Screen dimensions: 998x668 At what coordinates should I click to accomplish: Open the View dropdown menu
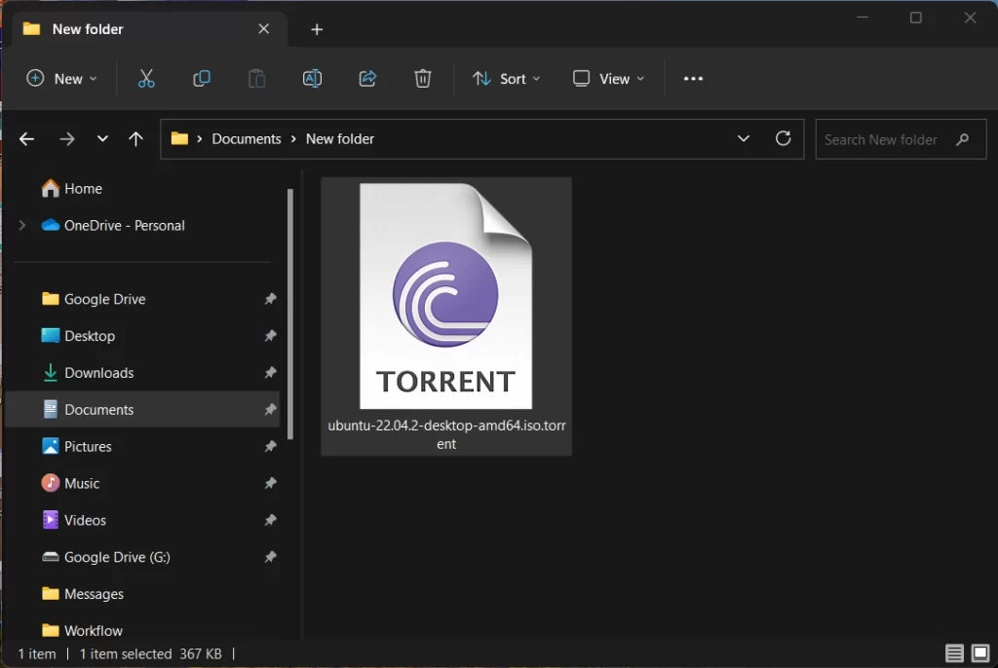[608, 78]
